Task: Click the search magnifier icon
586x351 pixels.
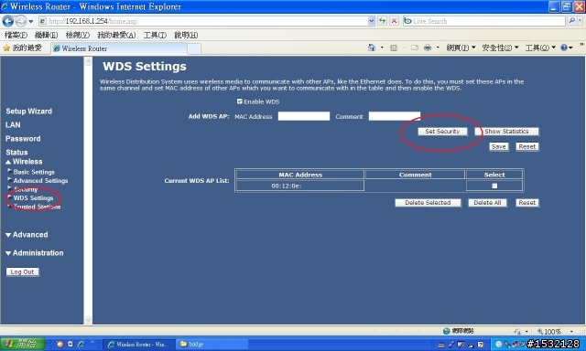Action: (571, 21)
